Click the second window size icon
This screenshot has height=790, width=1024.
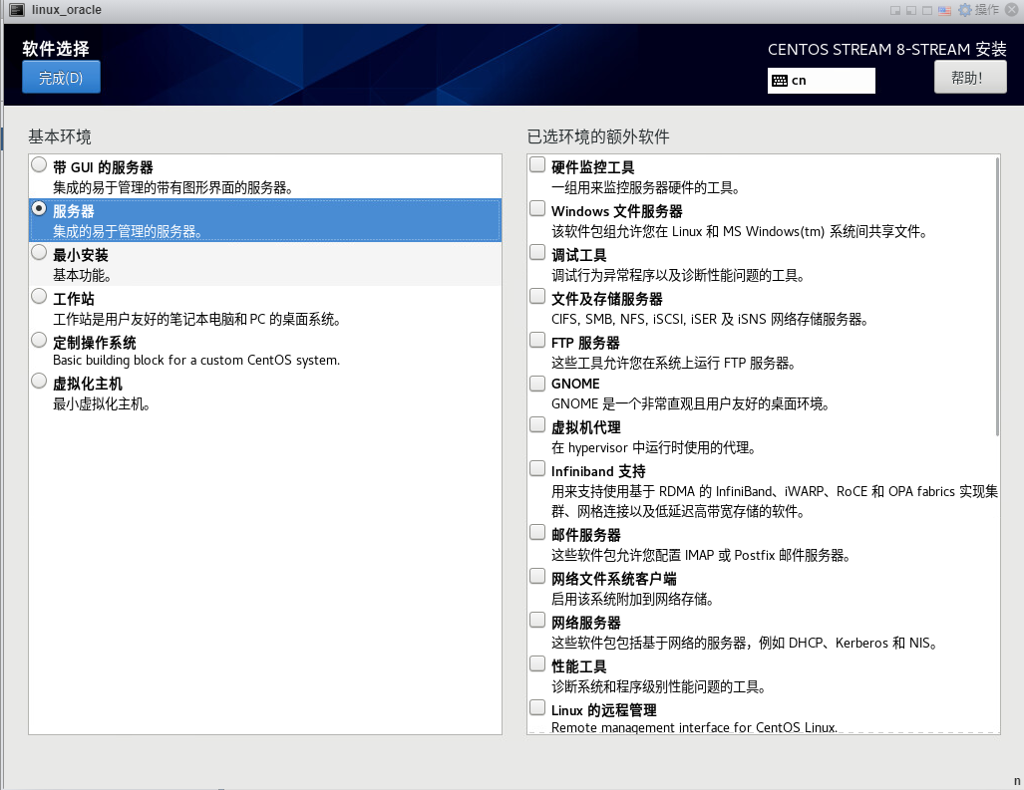(x=912, y=10)
